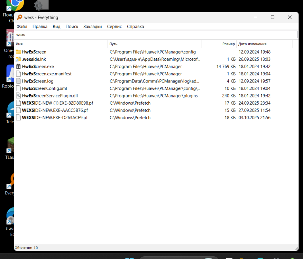
Task: Select the HwExScreen.exe.manifest file icon
Action: pos(18,74)
